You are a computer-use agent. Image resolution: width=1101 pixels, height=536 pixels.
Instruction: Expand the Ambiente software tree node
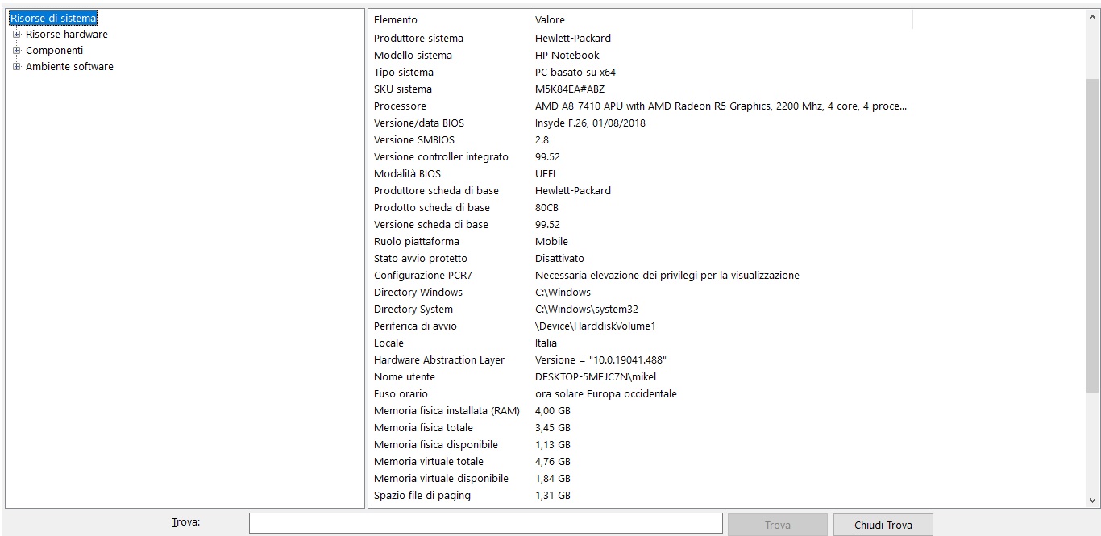coord(17,66)
